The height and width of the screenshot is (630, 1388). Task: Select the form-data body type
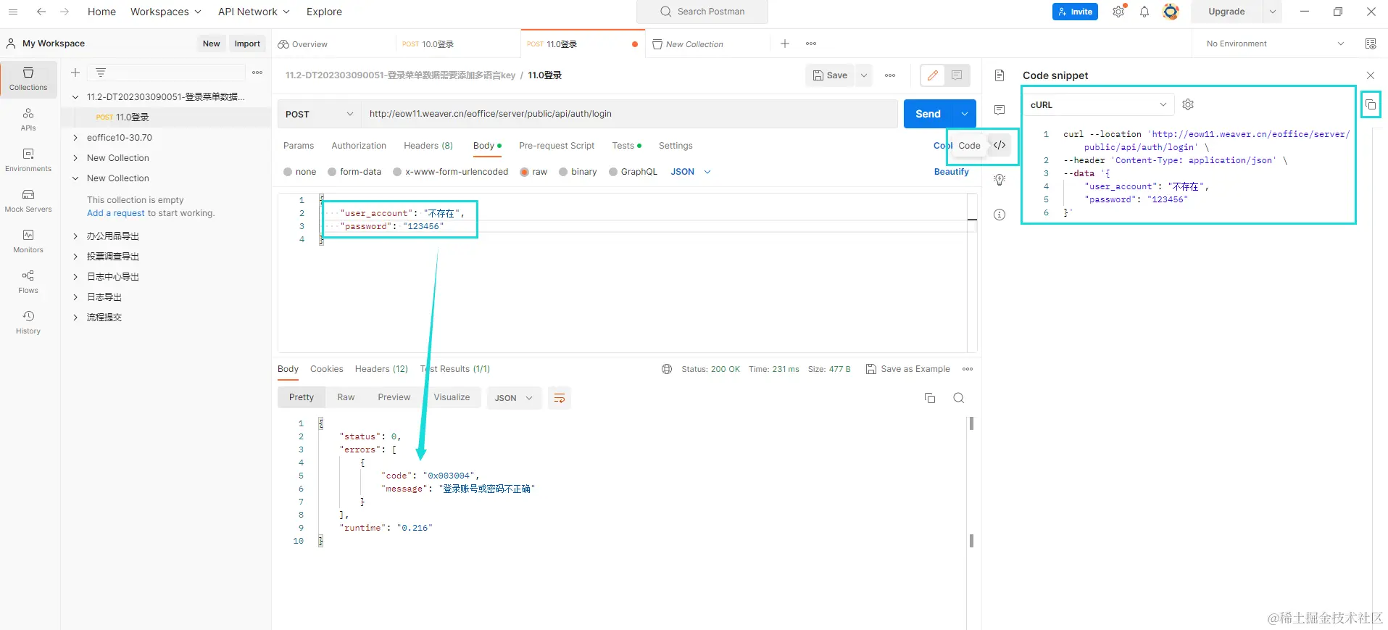click(x=354, y=172)
